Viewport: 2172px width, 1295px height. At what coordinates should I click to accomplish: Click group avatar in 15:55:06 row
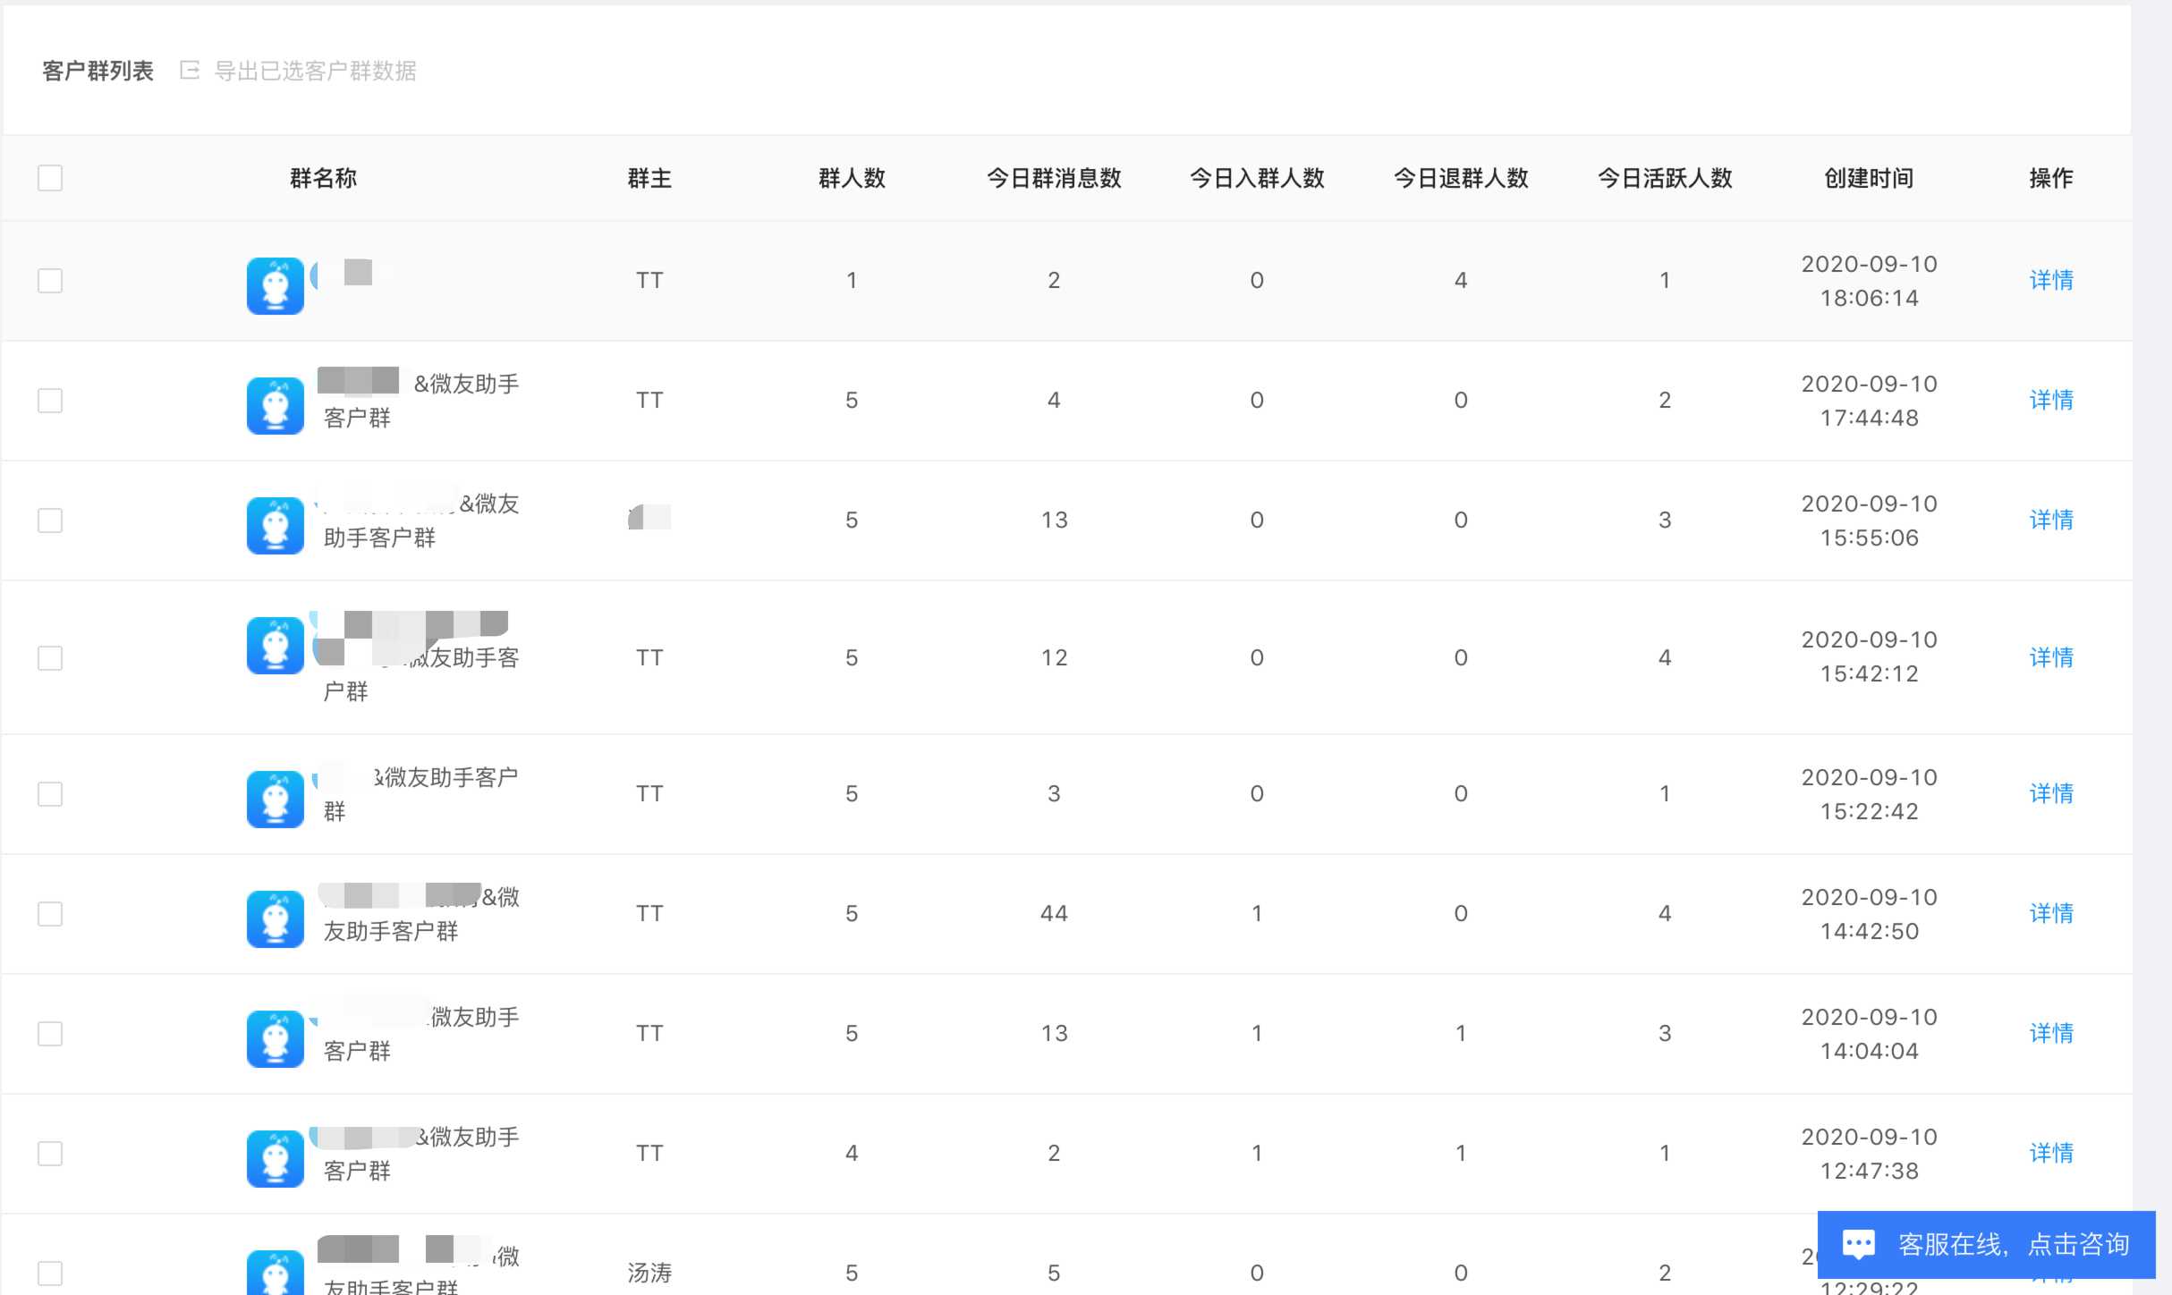point(276,525)
